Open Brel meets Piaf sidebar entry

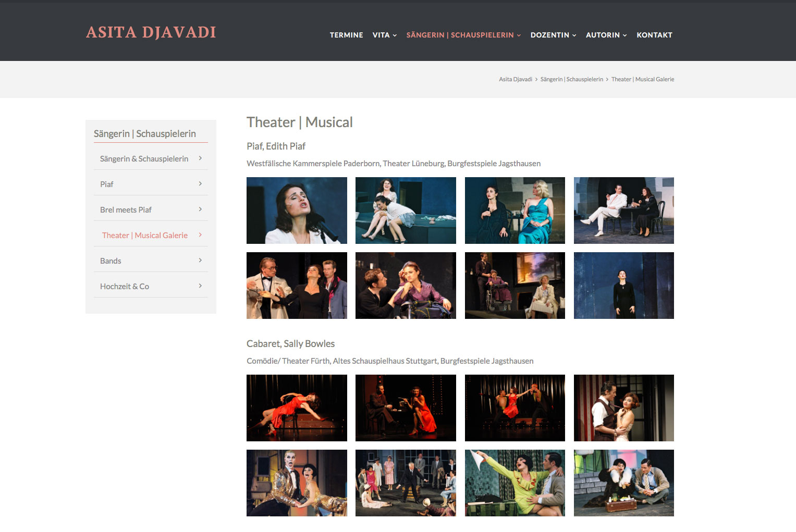[126, 210]
